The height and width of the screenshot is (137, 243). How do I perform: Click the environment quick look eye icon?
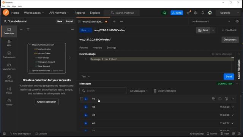[x=237, y=21]
